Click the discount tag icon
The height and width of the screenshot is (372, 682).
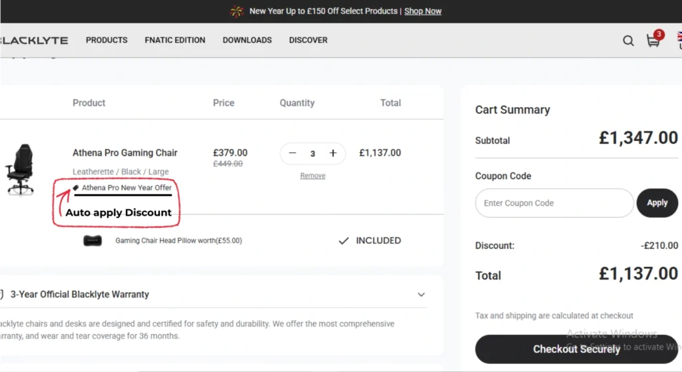click(x=77, y=188)
